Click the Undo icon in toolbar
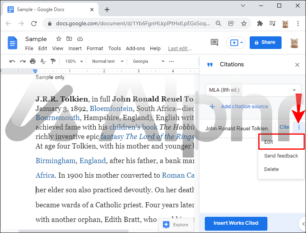The image size is (306, 233). click(x=12, y=62)
